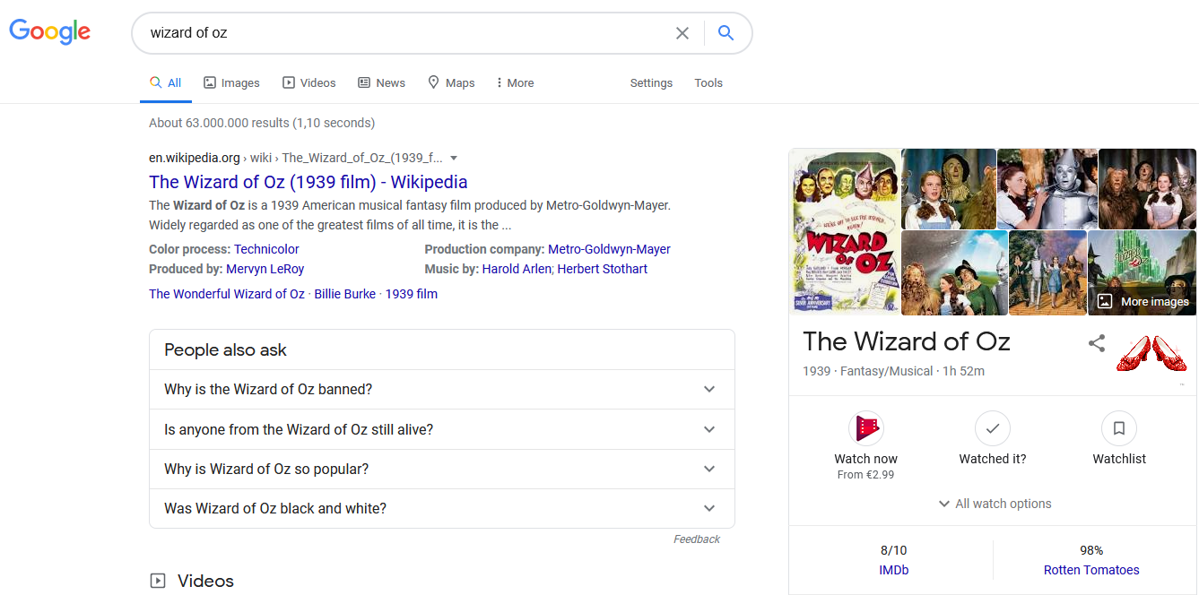Open the Wikipedia result options dropdown arrow
This screenshot has width=1199, height=595.
pyautogui.click(x=454, y=158)
